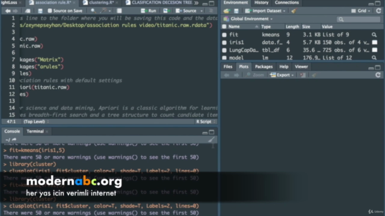This screenshot has width=385, height=216.
Task: Save workspace icon in Environment pane
Action: point(236,11)
